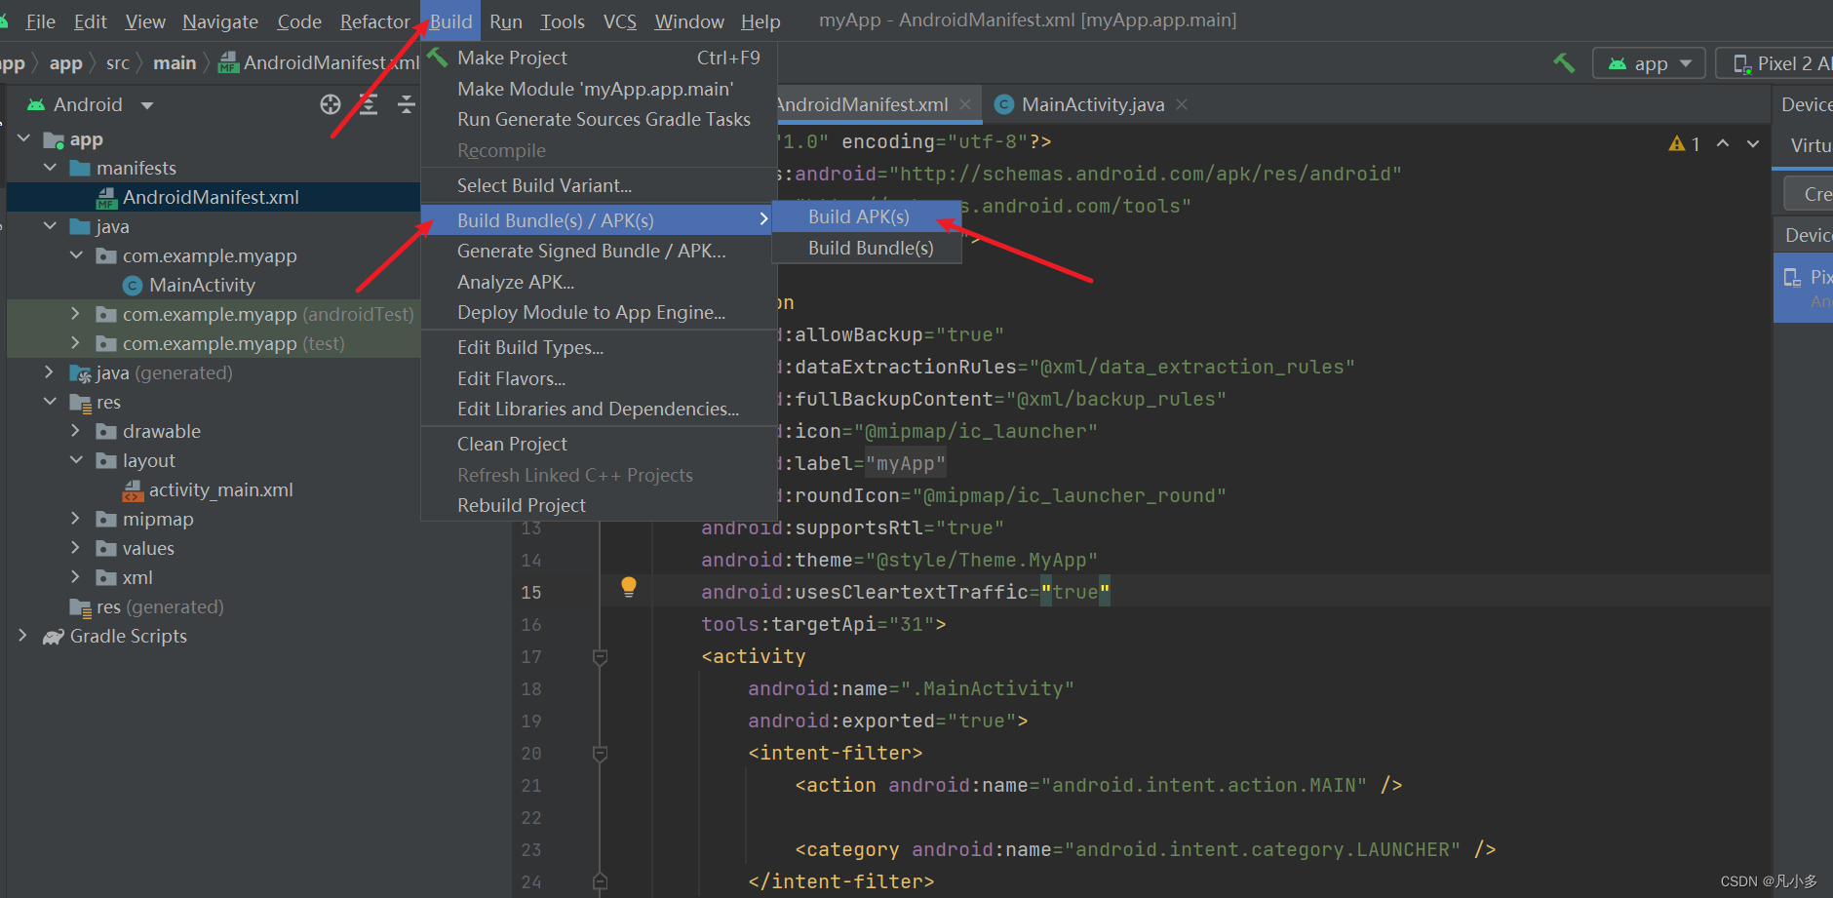
Task: Open the Tools menu
Action: coord(563,21)
